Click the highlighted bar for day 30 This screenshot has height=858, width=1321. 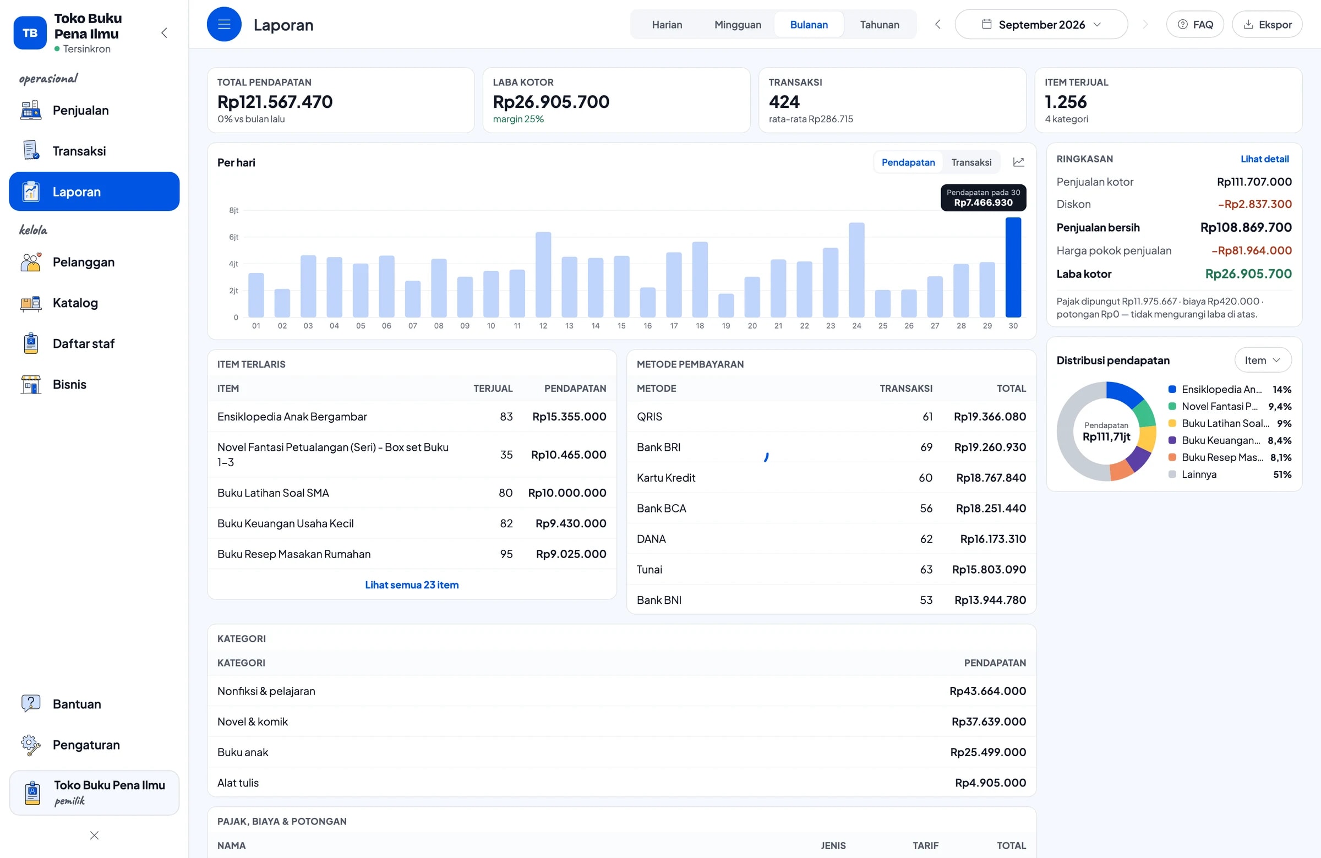tap(1013, 267)
